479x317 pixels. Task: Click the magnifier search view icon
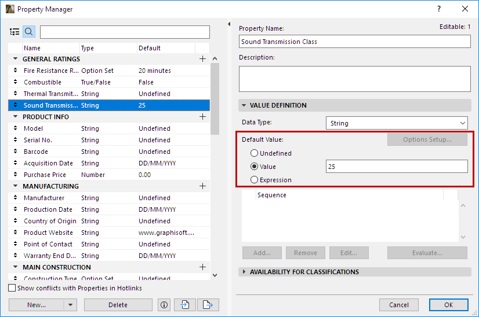click(x=28, y=32)
